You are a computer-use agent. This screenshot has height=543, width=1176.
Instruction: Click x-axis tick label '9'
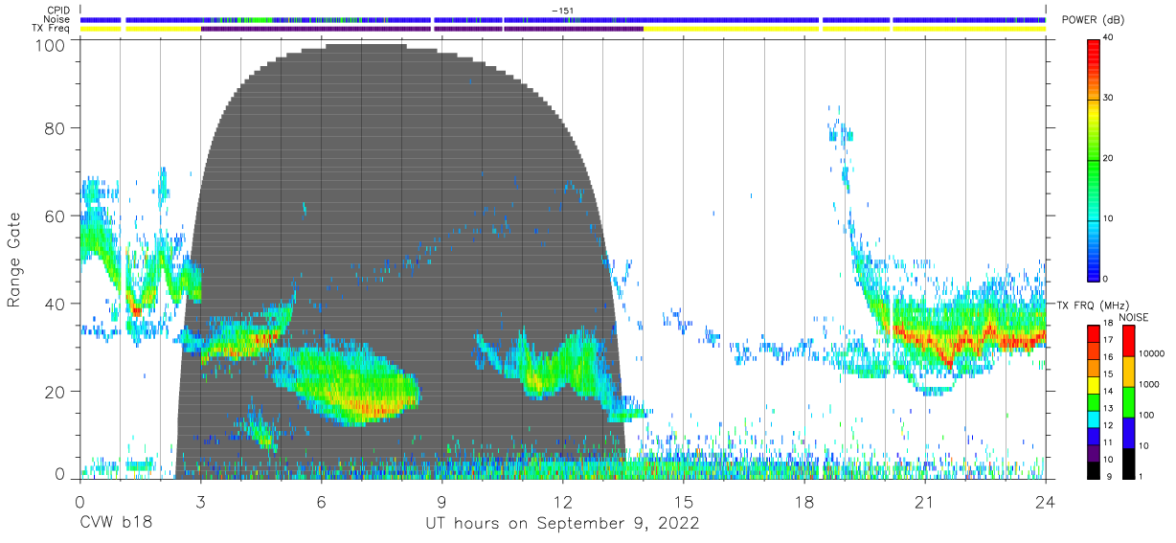pos(441,502)
